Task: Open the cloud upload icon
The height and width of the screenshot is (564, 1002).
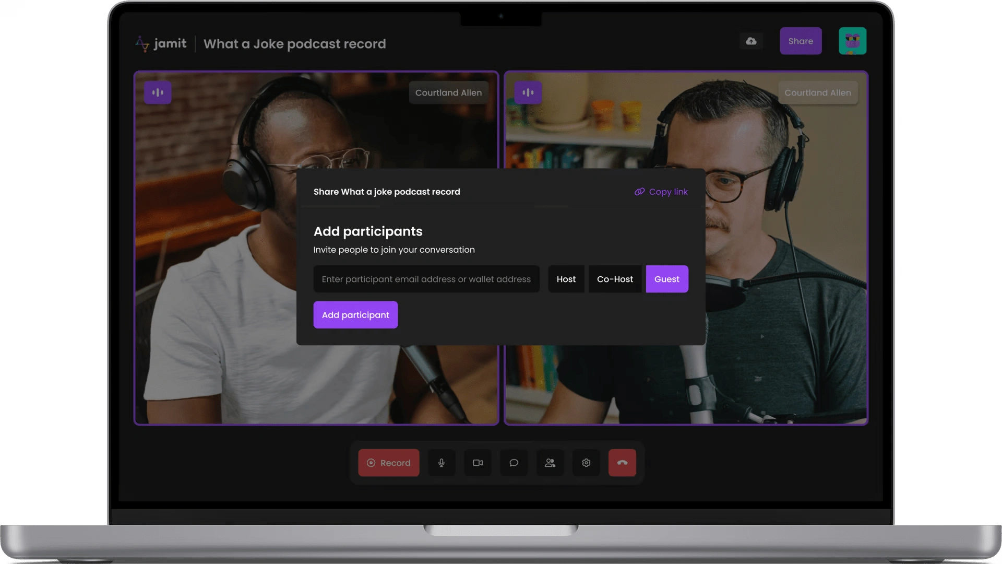Action: pos(751,41)
